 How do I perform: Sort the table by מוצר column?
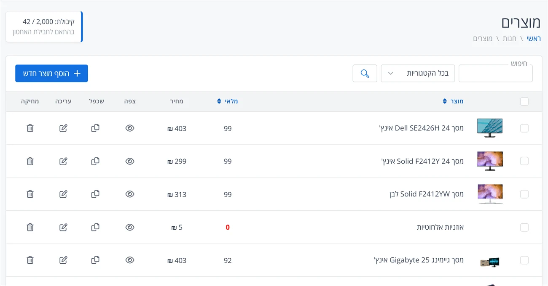point(453,101)
